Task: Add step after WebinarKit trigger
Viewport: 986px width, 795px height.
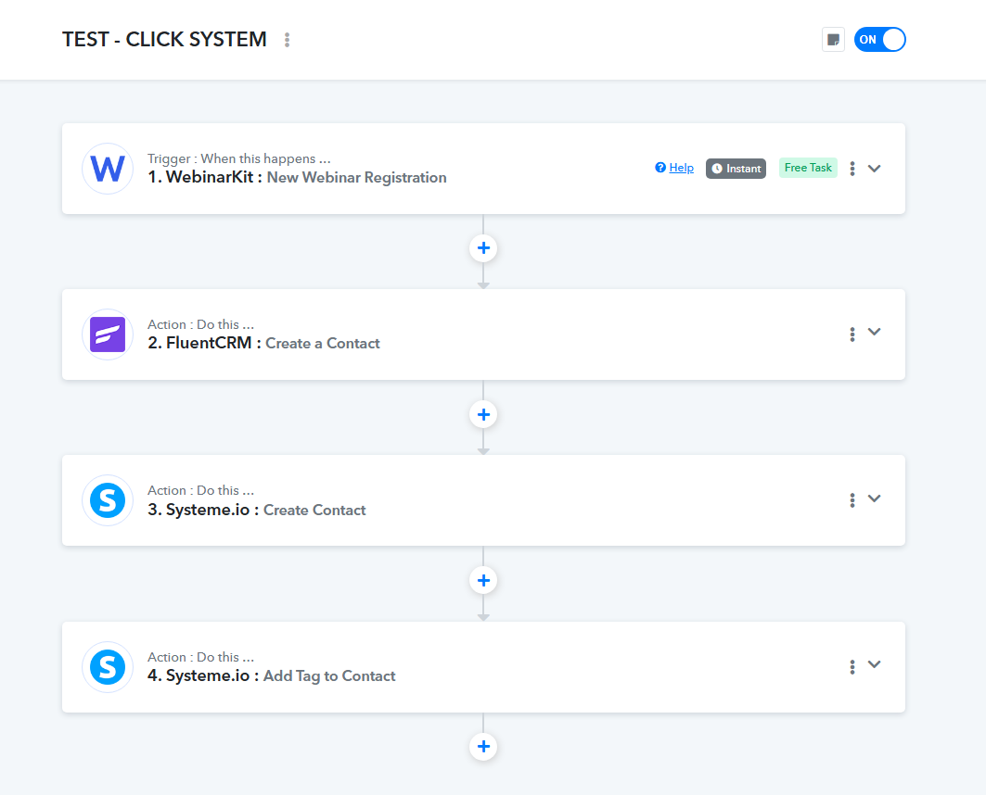Action: click(x=483, y=248)
